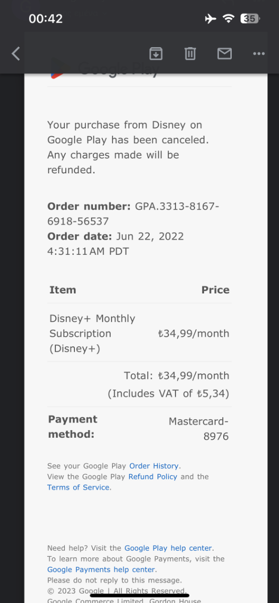
Task: Visit the Google Play help center link
Action: click(168, 548)
